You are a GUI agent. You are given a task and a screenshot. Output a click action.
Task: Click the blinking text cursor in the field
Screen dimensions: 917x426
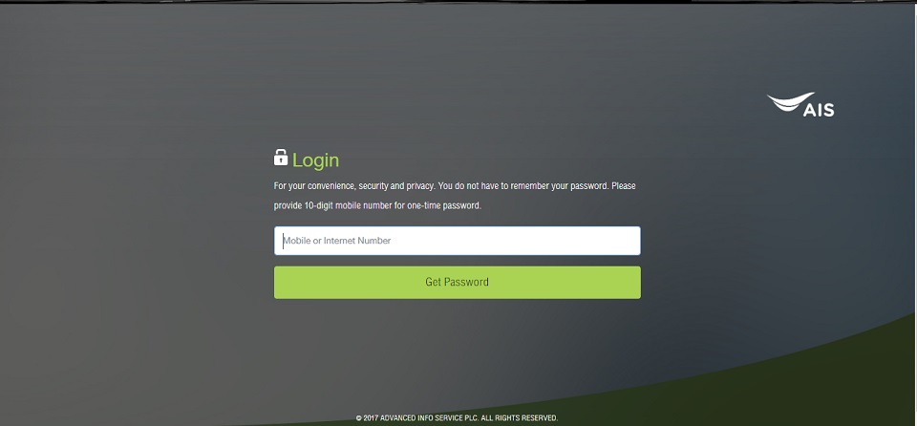coord(284,241)
